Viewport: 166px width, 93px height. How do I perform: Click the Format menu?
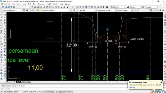pos(24,4)
